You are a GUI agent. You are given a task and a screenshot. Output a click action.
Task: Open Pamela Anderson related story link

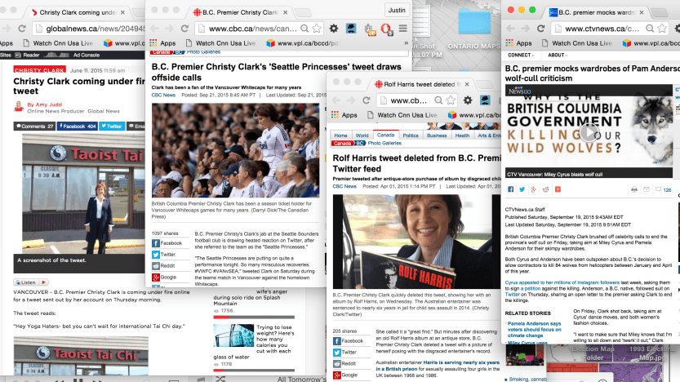[534, 330]
